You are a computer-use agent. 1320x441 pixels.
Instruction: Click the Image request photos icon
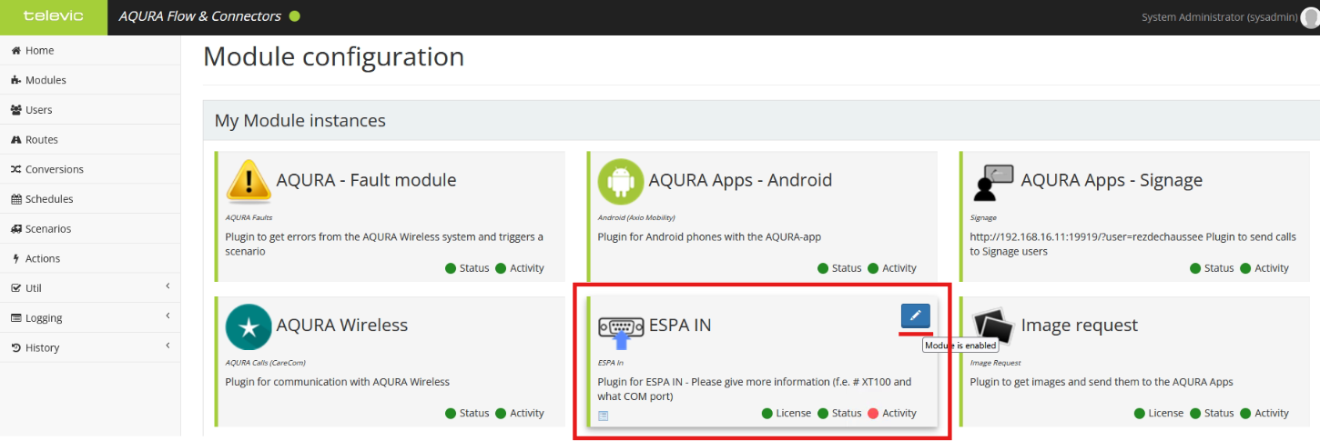(x=992, y=326)
